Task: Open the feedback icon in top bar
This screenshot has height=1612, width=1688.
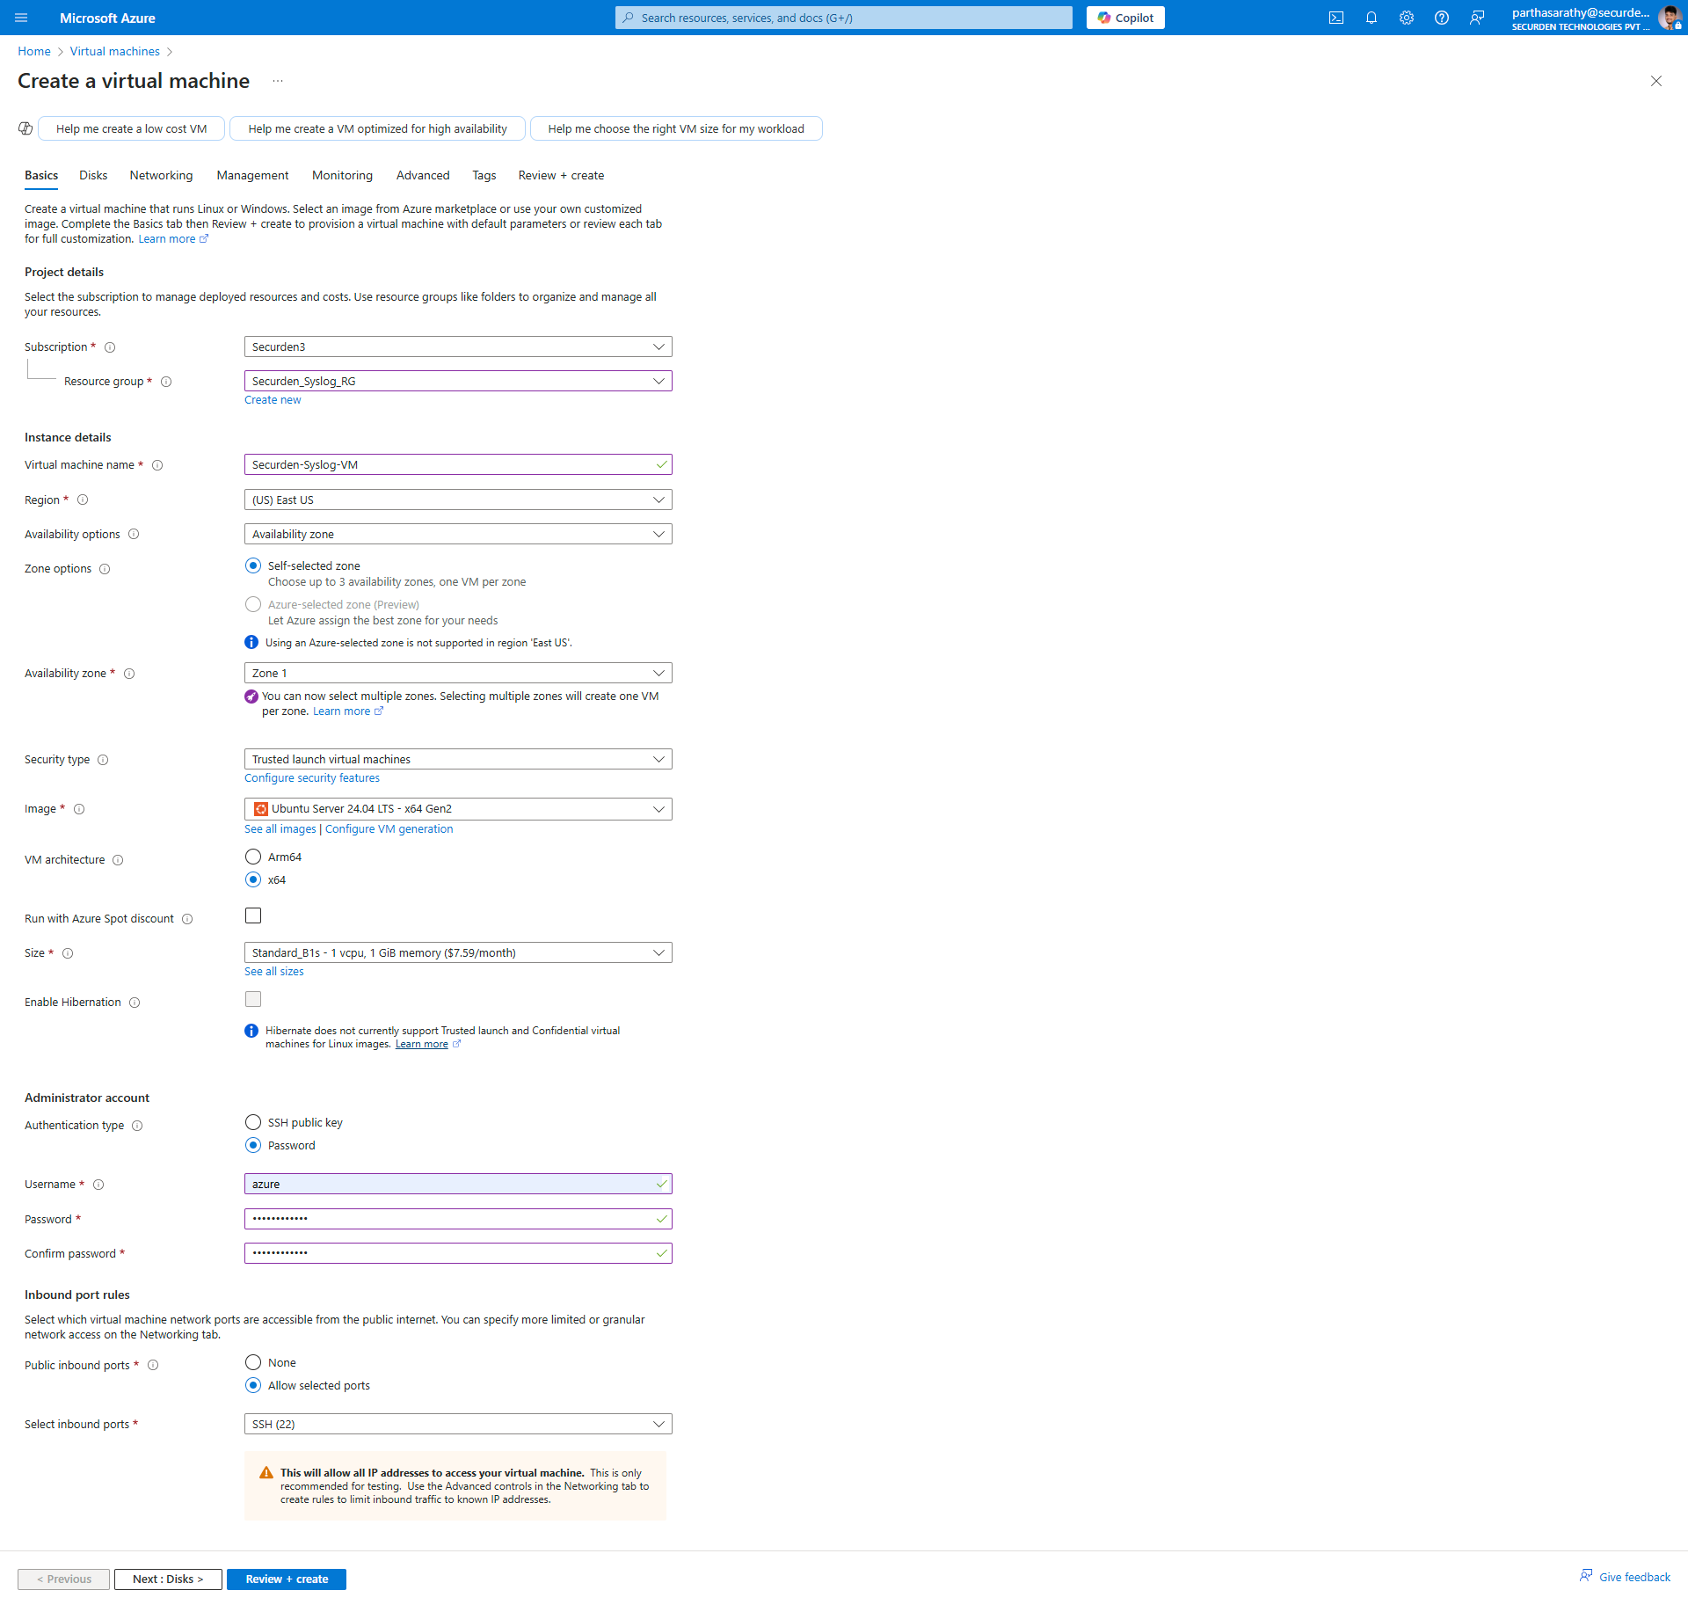Action: 1477,18
